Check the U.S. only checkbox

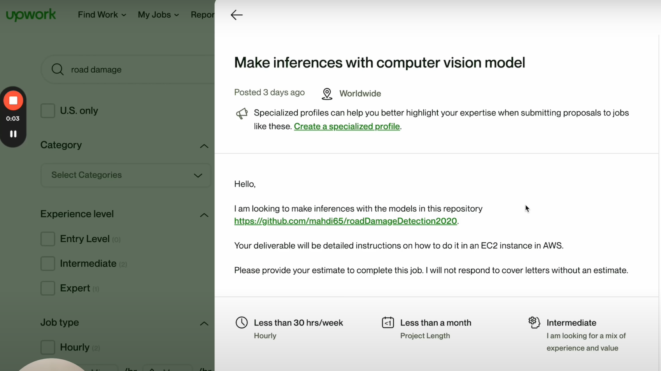click(48, 111)
